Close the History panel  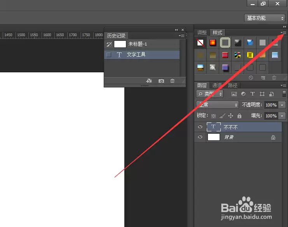tap(183, 30)
